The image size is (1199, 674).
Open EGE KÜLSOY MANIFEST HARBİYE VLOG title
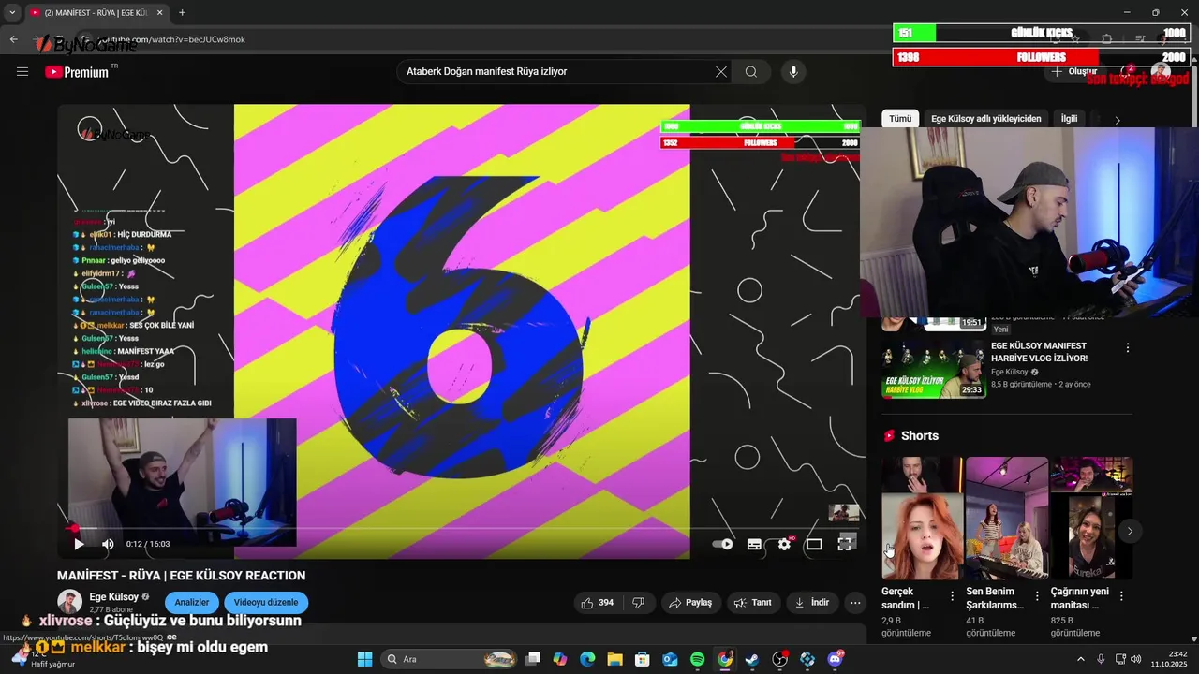pyautogui.click(x=1040, y=352)
